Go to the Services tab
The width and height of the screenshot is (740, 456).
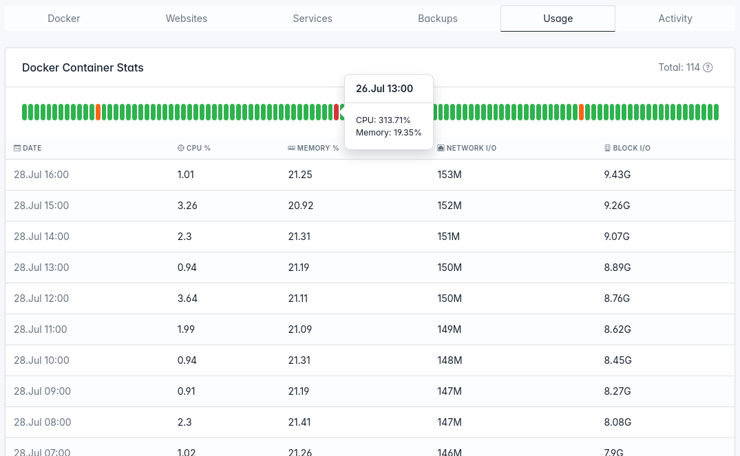(x=313, y=19)
